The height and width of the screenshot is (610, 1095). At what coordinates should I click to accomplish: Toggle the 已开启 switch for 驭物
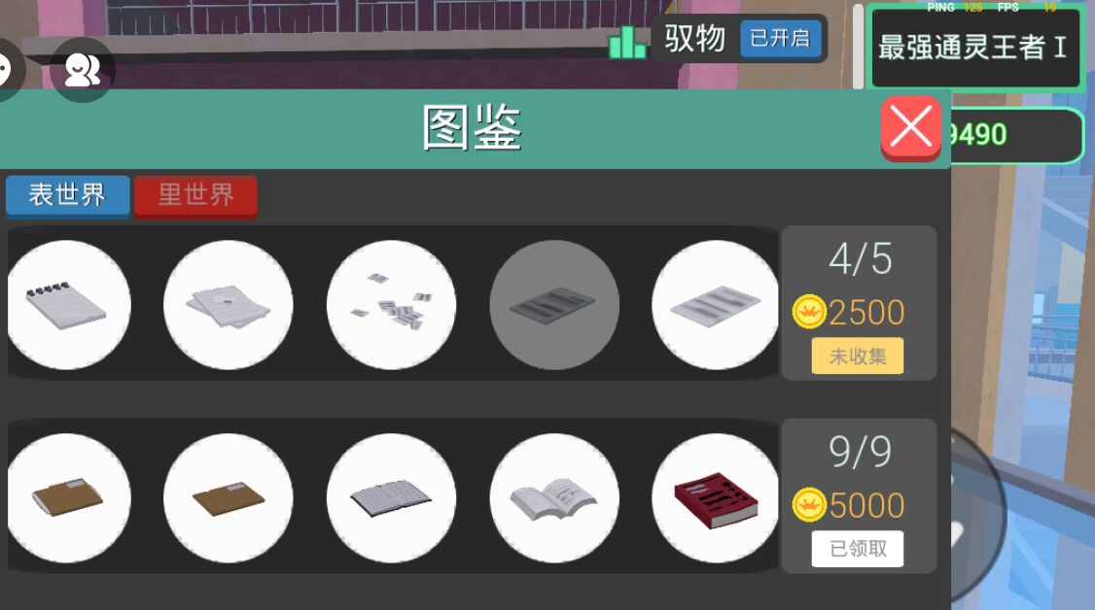pos(780,38)
